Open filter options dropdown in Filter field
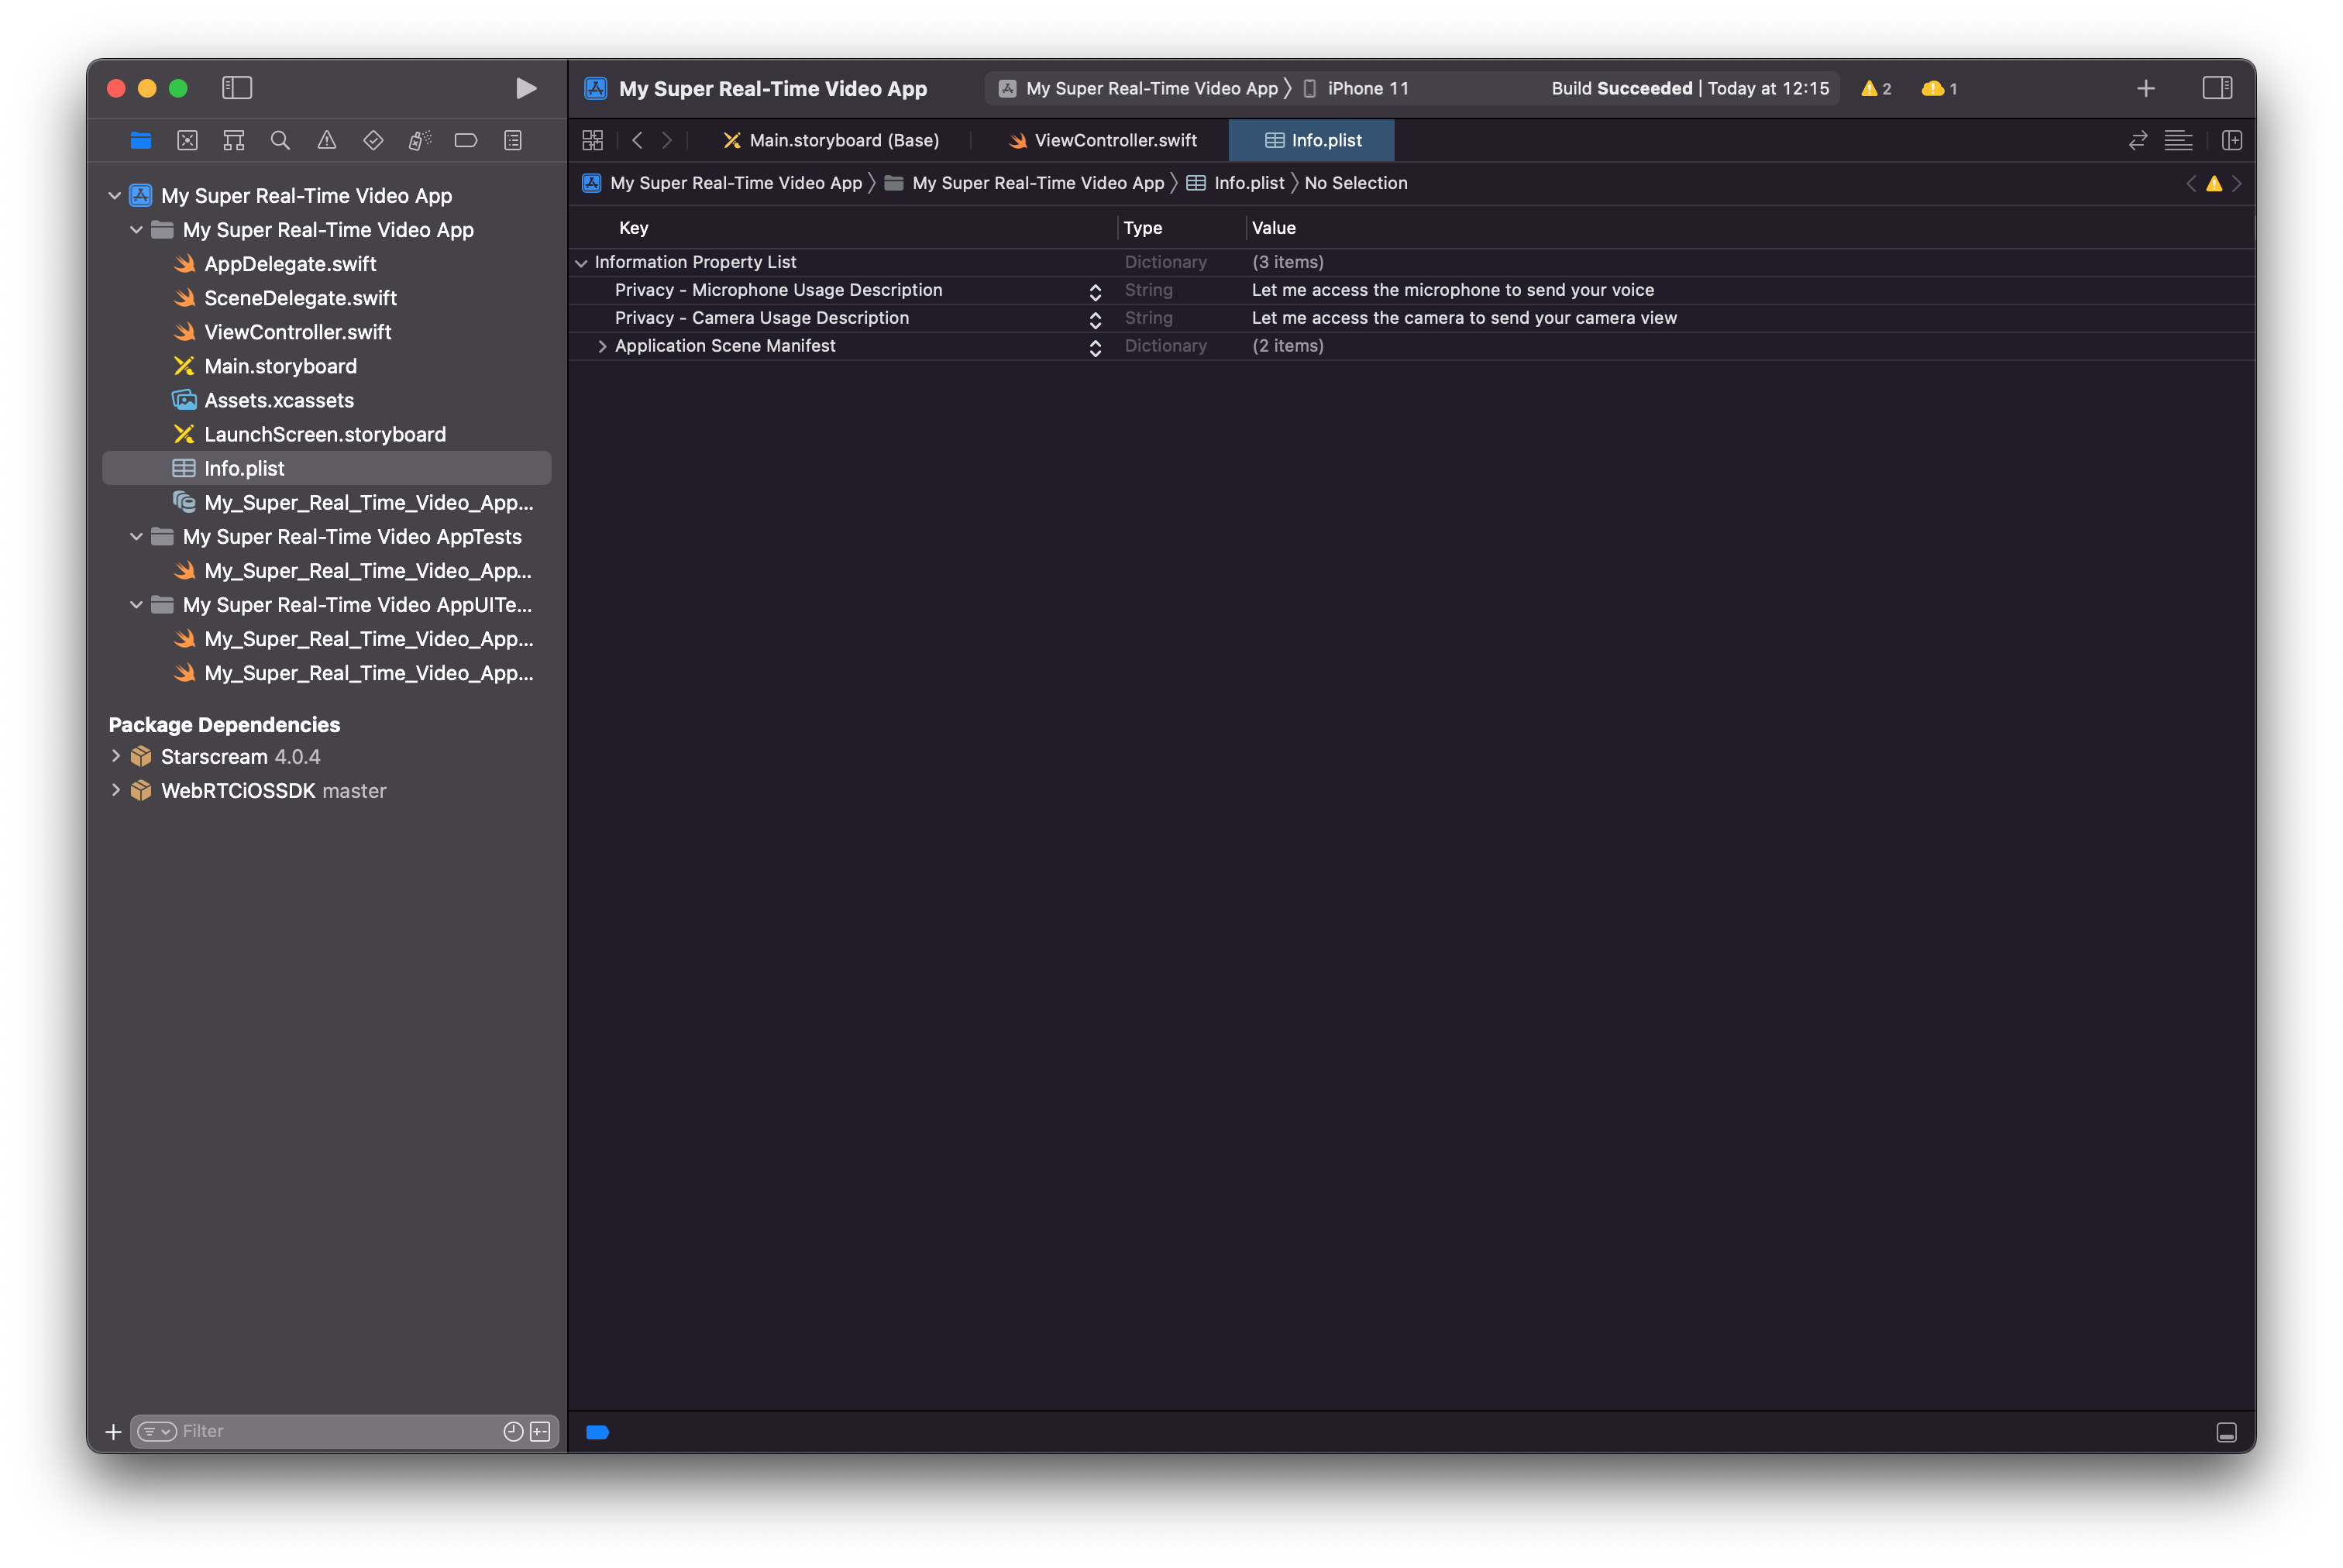 pos(157,1432)
